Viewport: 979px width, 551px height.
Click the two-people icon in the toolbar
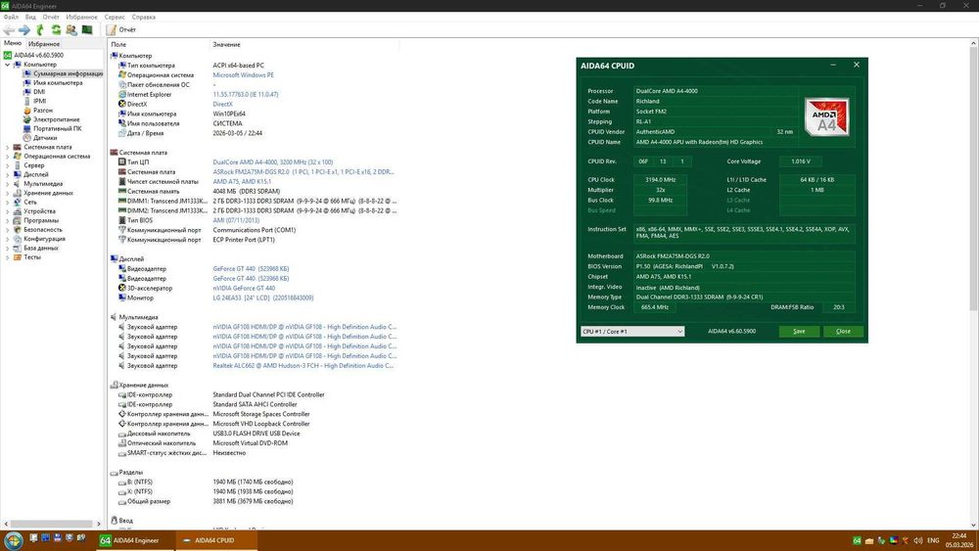point(71,30)
